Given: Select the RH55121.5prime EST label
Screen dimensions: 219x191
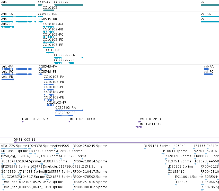Looking at the screenshot, I should (157, 146).
